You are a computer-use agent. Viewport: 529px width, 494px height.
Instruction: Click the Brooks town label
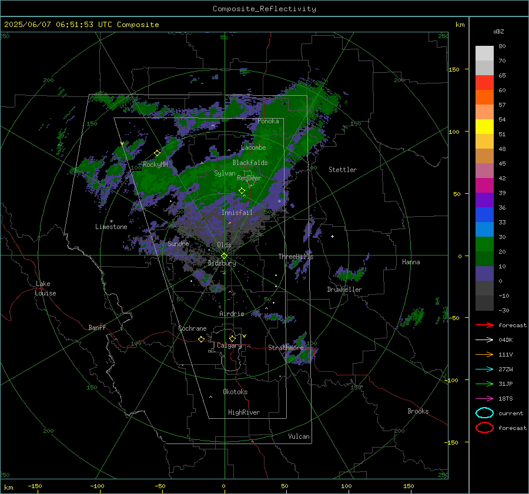click(x=418, y=411)
